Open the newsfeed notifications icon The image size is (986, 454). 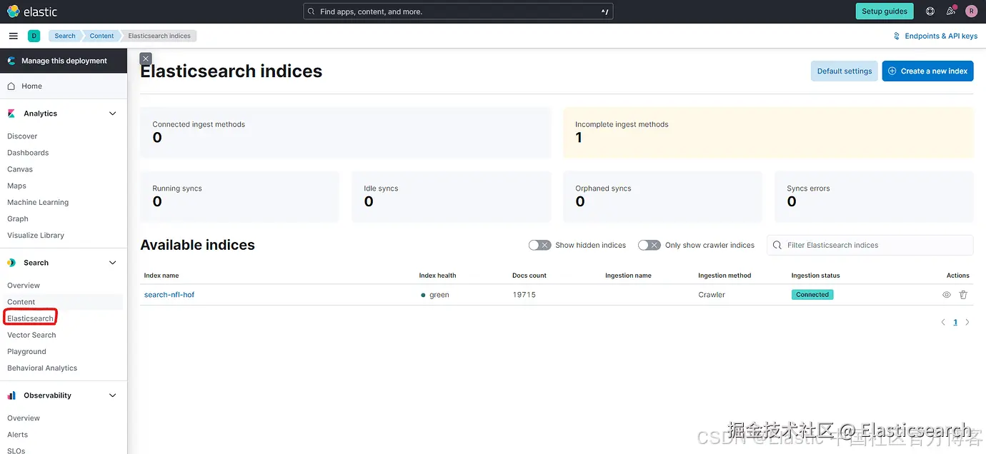coord(951,11)
